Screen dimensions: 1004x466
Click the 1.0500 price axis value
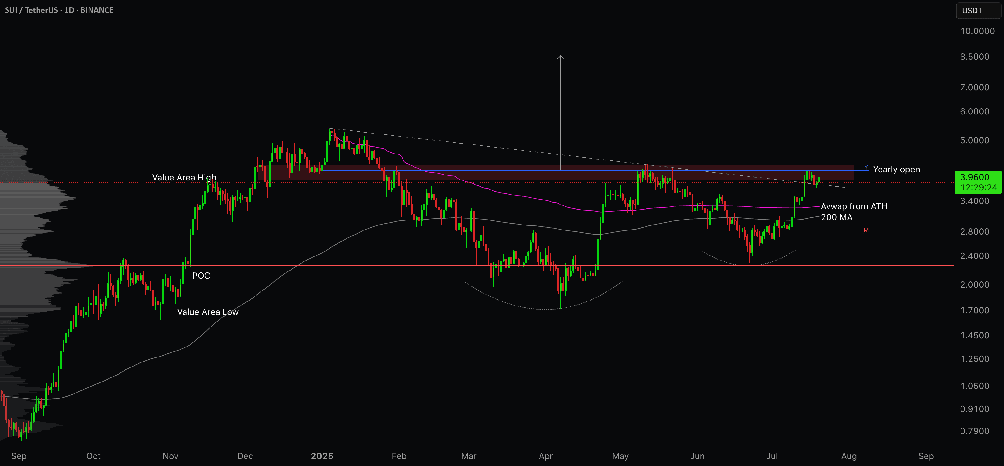tap(974, 386)
